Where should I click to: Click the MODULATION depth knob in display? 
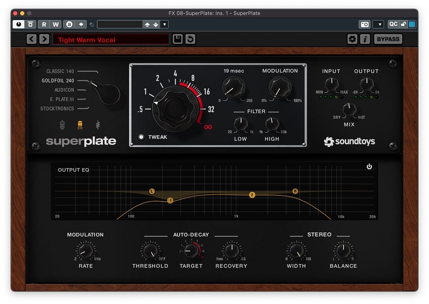click(x=280, y=88)
